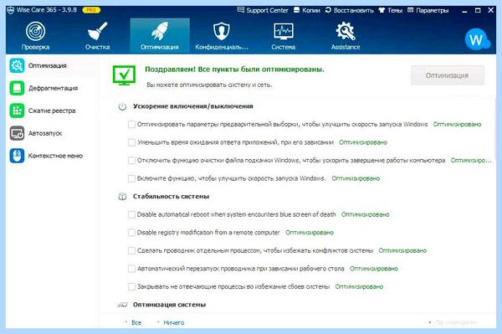This screenshot has width=502, height=334.
Task: Open the Система monitor icon
Action: coord(284,31)
